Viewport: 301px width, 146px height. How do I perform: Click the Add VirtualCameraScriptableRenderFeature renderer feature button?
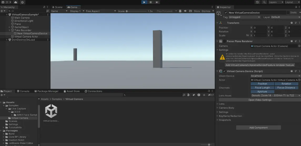click(260, 65)
